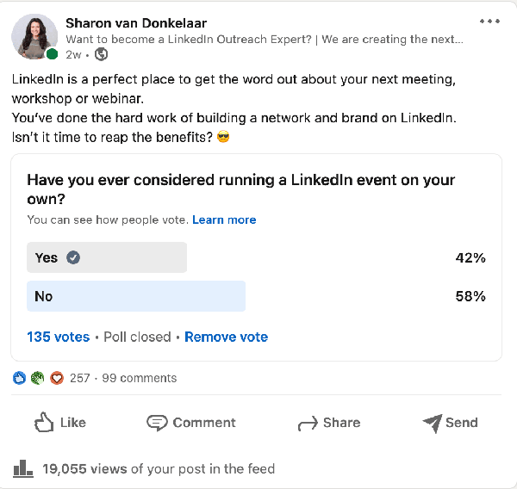
Task: Click the red heart reaction icon
Action: (57, 378)
